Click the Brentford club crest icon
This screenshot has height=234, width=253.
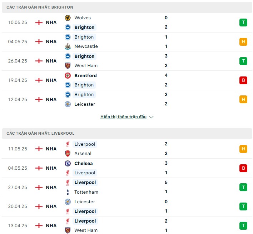coord(68,75)
